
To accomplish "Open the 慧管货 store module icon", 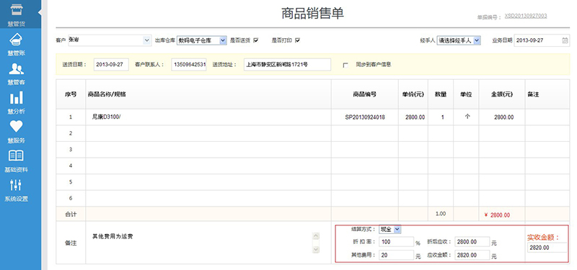I will (x=16, y=10).
